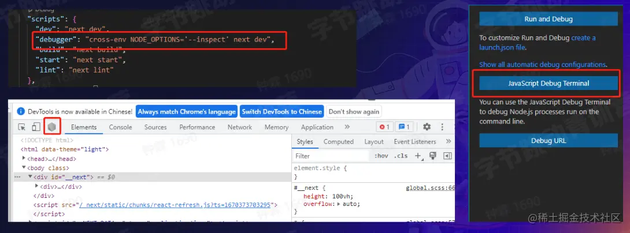Launch the JavaScript Debug Terminal button
The height and width of the screenshot is (233, 630).
point(549,84)
